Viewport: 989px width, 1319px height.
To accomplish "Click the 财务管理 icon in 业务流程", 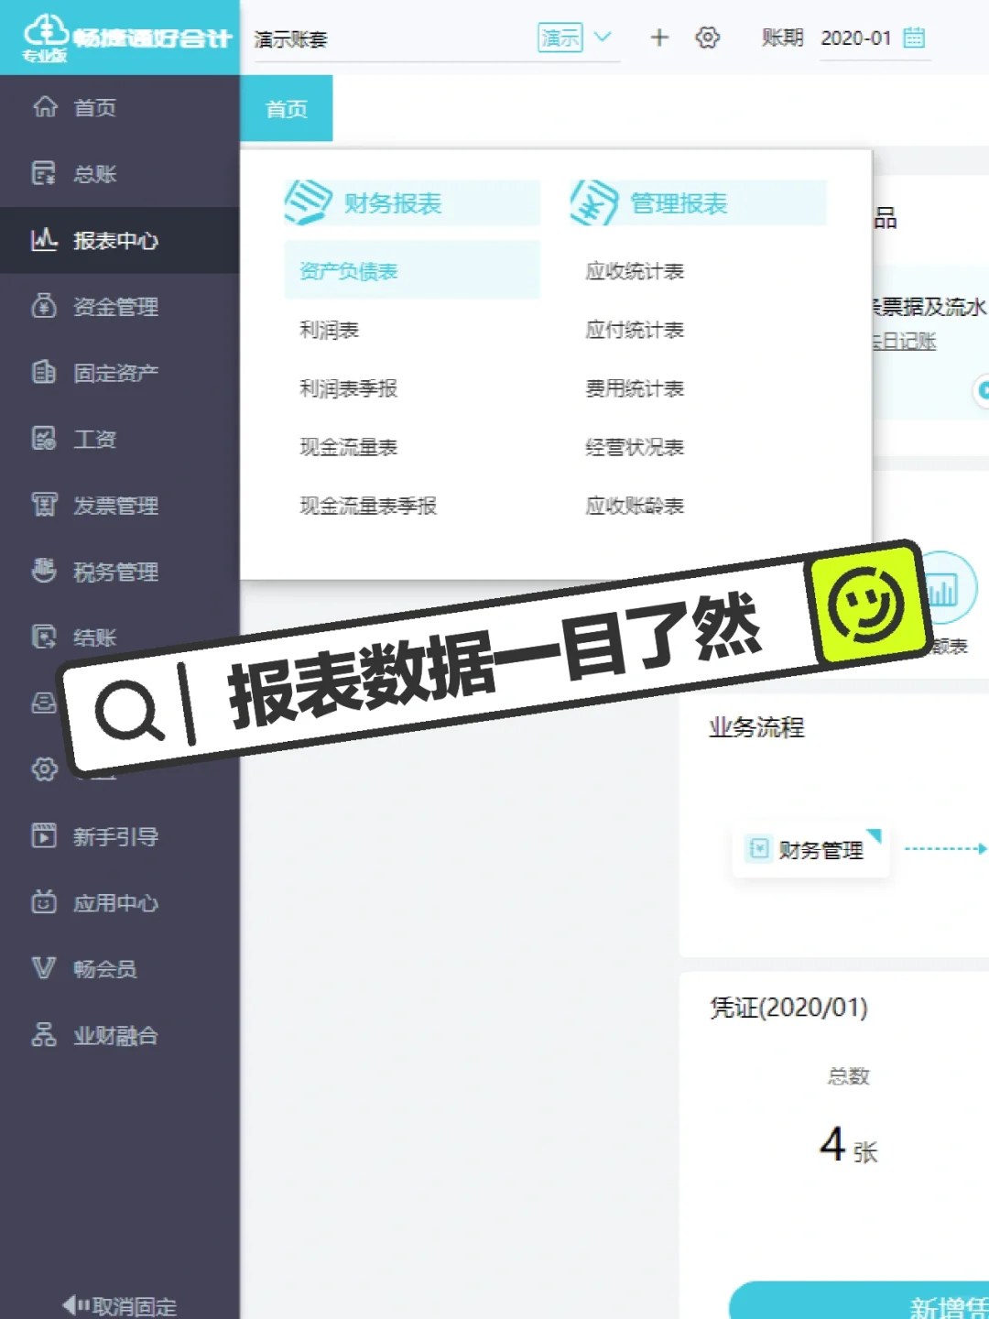I will point(759,850).
